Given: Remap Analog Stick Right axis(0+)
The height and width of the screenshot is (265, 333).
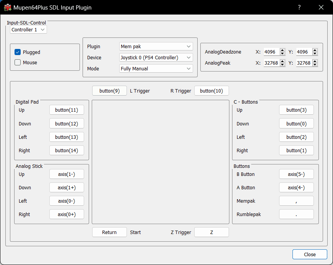Looking at the screenshot, I should 67,214.
